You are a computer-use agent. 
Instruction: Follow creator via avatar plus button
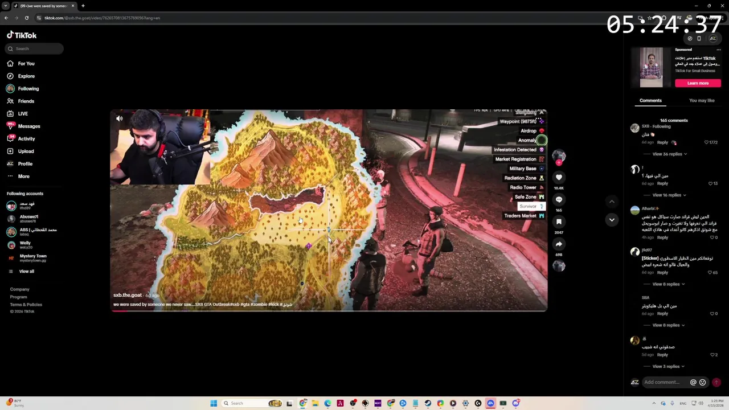pos(559,163)
